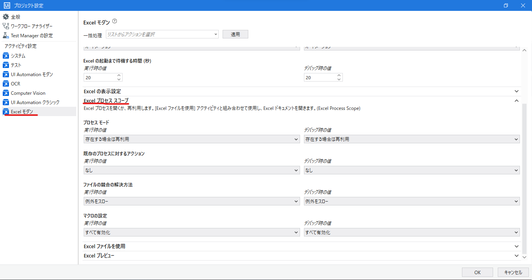
Task: Click the キャンセル button
Action: click(x=513, y=273)
